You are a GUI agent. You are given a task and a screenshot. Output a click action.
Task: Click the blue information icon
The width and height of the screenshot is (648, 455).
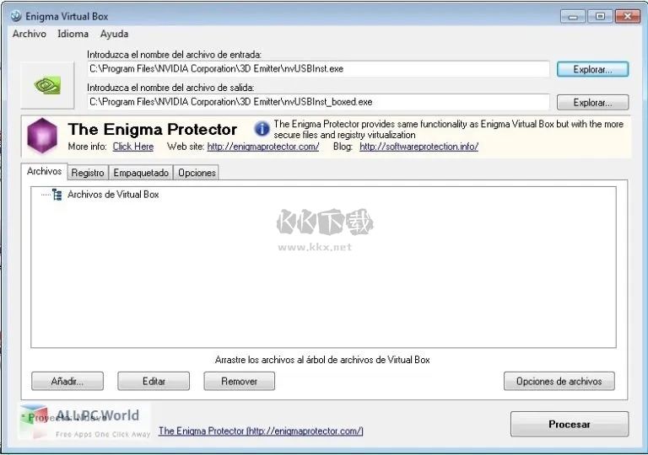[262, 129]
